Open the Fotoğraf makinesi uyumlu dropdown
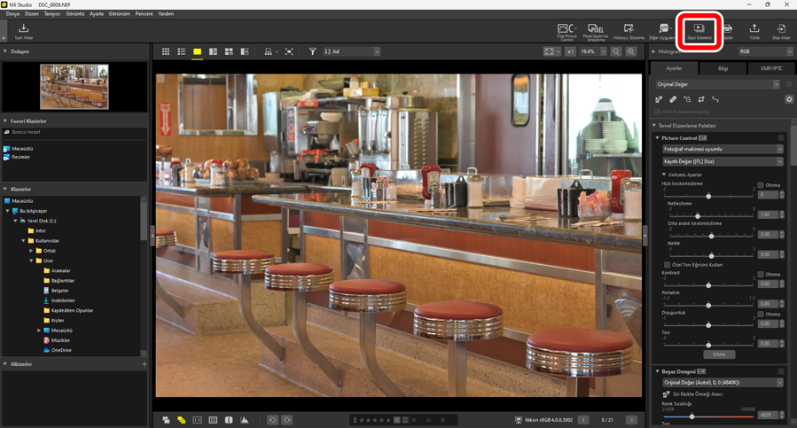 723,149
